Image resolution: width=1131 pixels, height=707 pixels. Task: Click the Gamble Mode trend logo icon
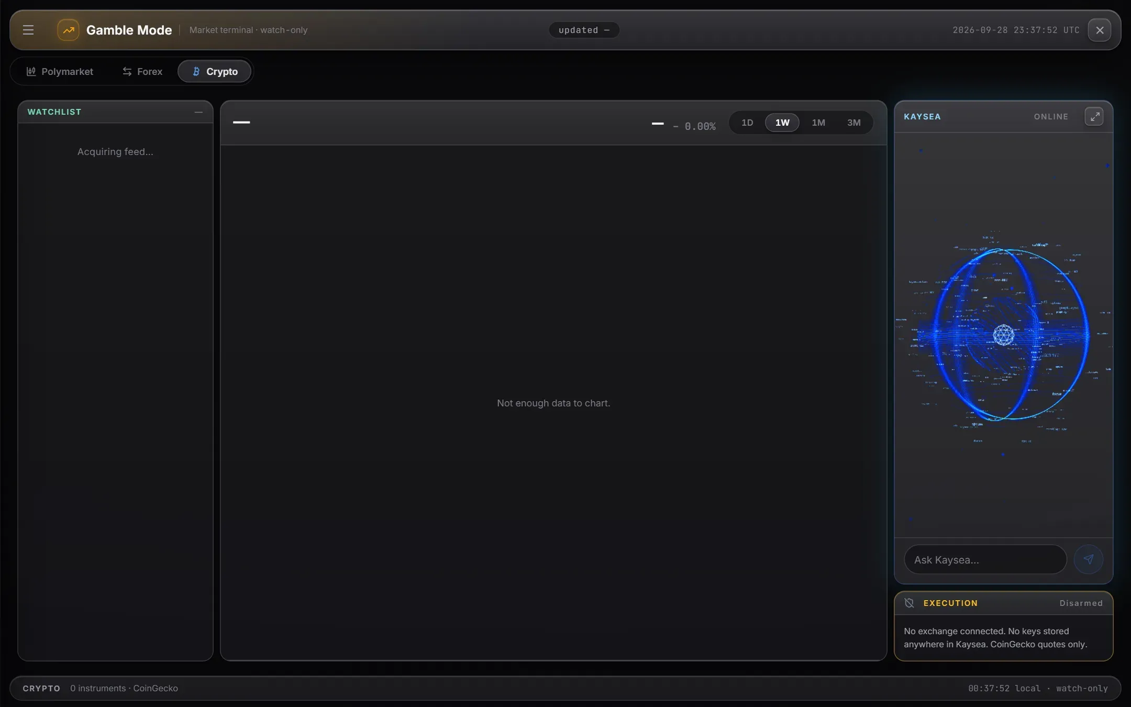click(69, 30)
